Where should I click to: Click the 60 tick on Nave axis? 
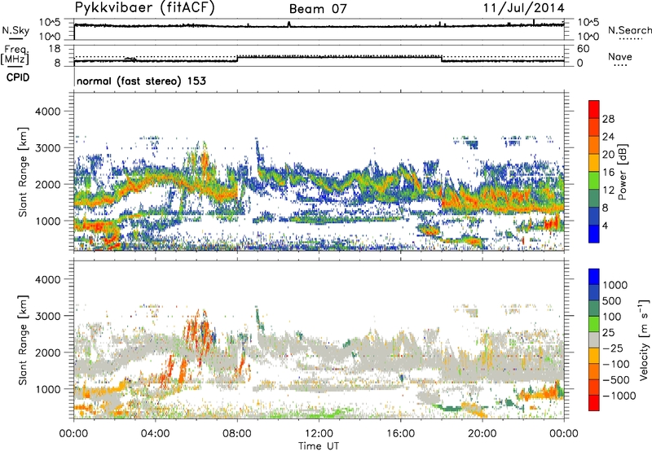pos(583,49)
